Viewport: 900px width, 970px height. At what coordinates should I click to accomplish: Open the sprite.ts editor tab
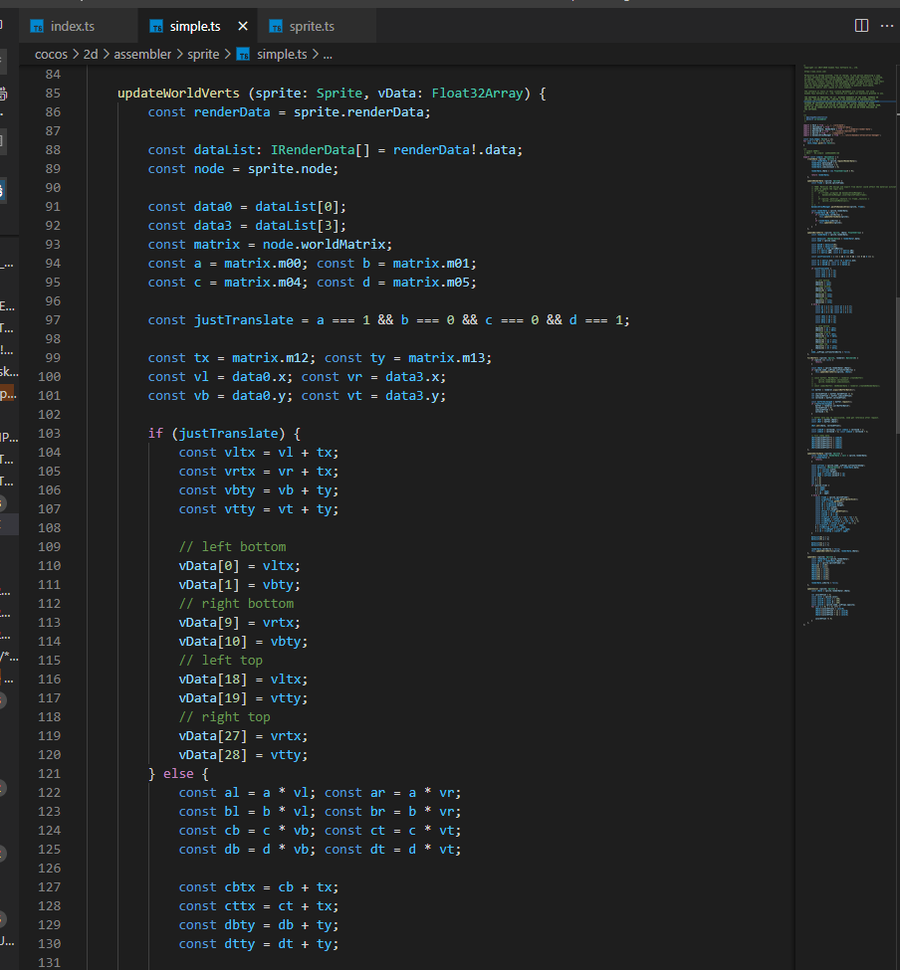click(311, 26)
